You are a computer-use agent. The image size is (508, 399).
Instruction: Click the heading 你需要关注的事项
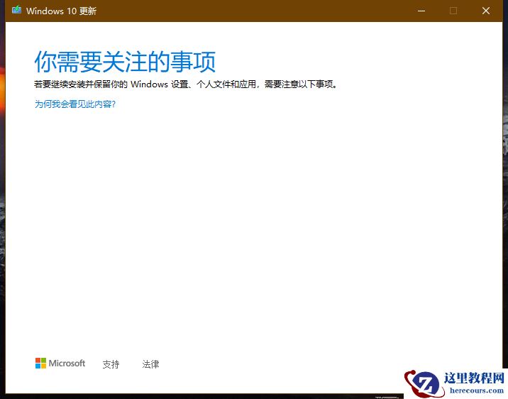[x=125, y=62]
